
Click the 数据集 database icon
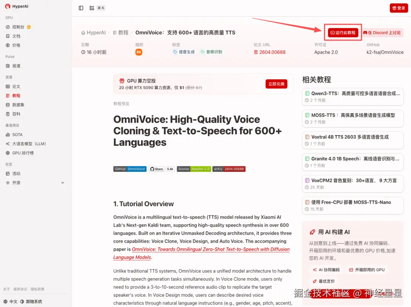(x=8, y=105)
